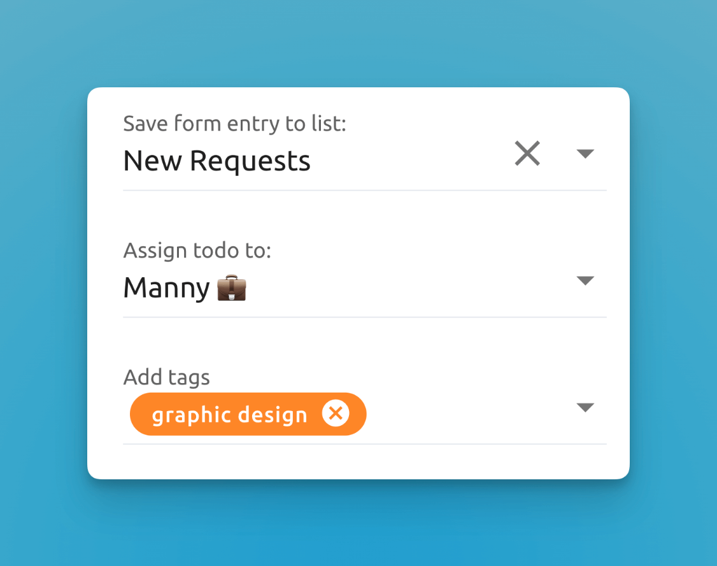Select the New Requests list value
The height and width of the screenshot is (566, 717).
(217, 161)
